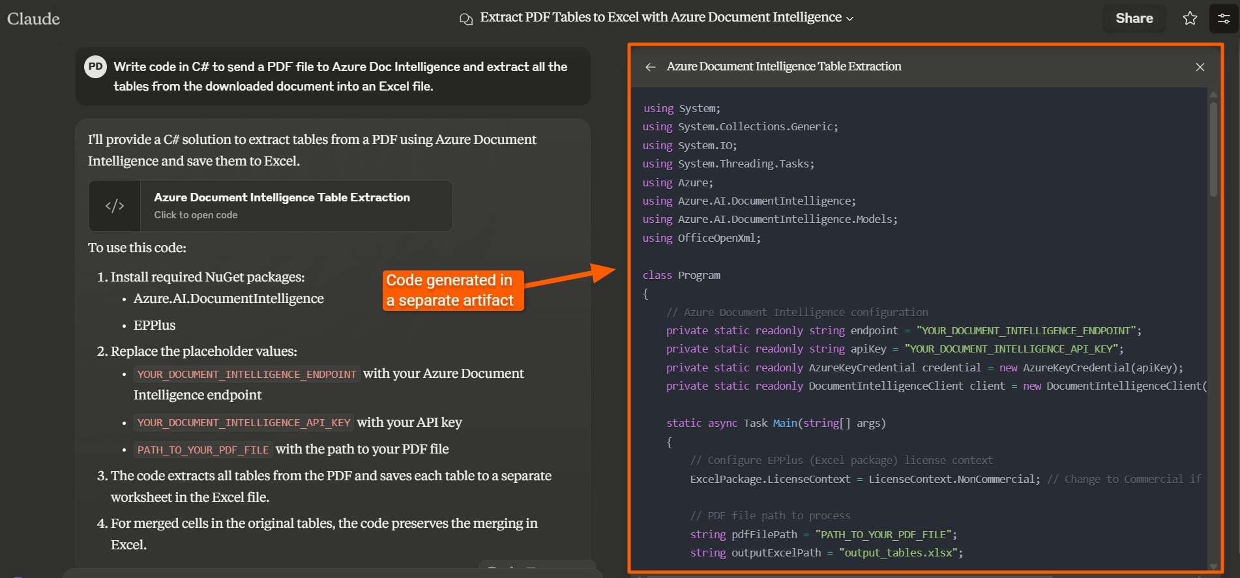Click the code brackets icon on artifact card
This screenshot has height=578, width=1240.
[x=115, y=206]
